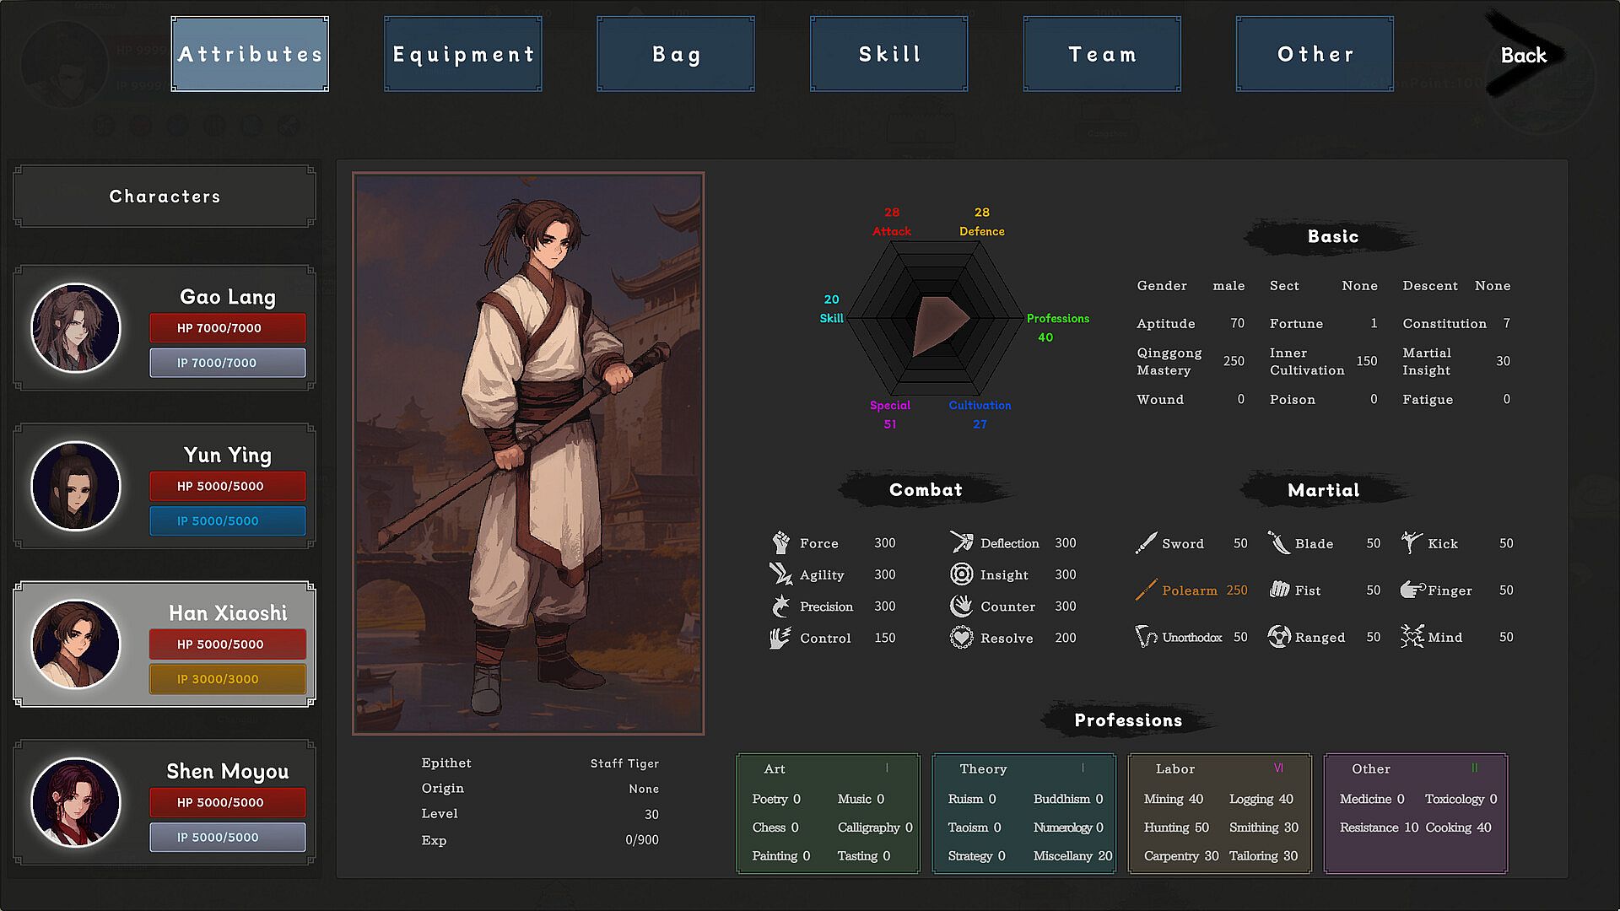
Task: Click the Force fist icon
Action: click(x=780, y=542)
